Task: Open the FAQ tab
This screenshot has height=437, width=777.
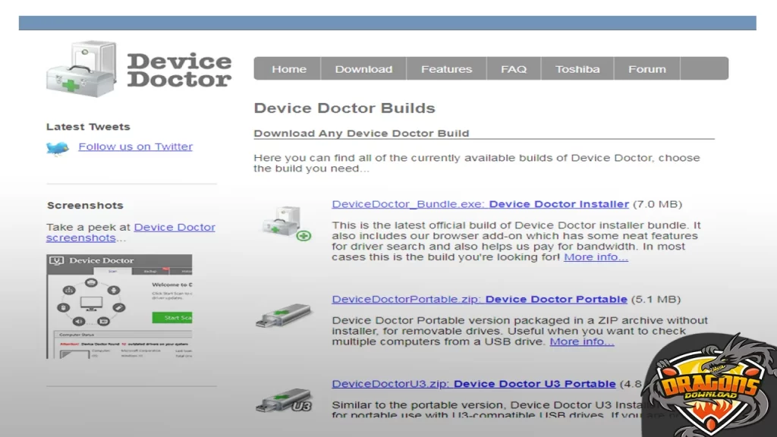Action: [x=514, y=68]
